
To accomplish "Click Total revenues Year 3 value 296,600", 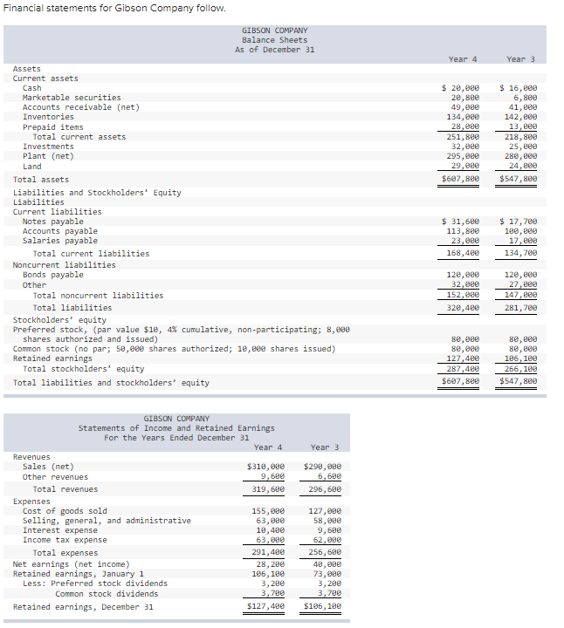I will tap(325, 489).
